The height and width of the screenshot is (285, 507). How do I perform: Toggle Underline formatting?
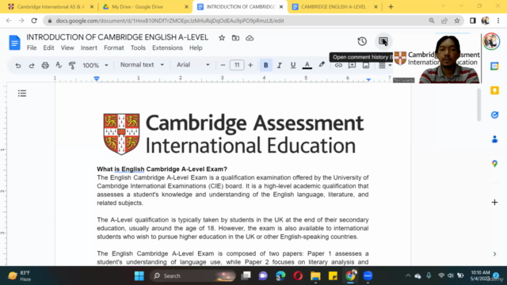coord(293,65)
